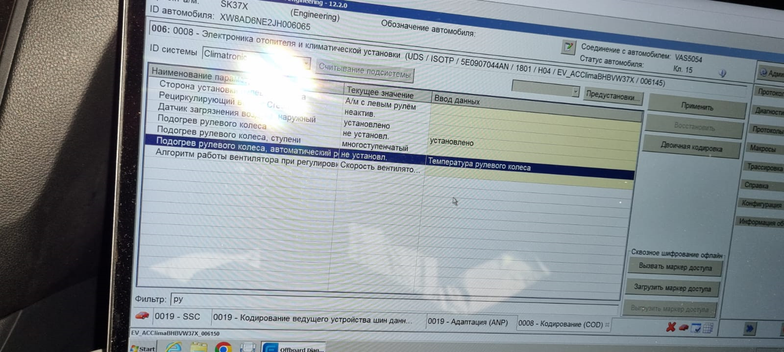Click the Загрузить маркер доступа button

(672, 288)
